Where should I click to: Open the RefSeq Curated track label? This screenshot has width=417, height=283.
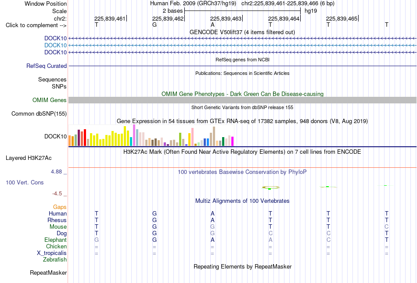(47, 66)
